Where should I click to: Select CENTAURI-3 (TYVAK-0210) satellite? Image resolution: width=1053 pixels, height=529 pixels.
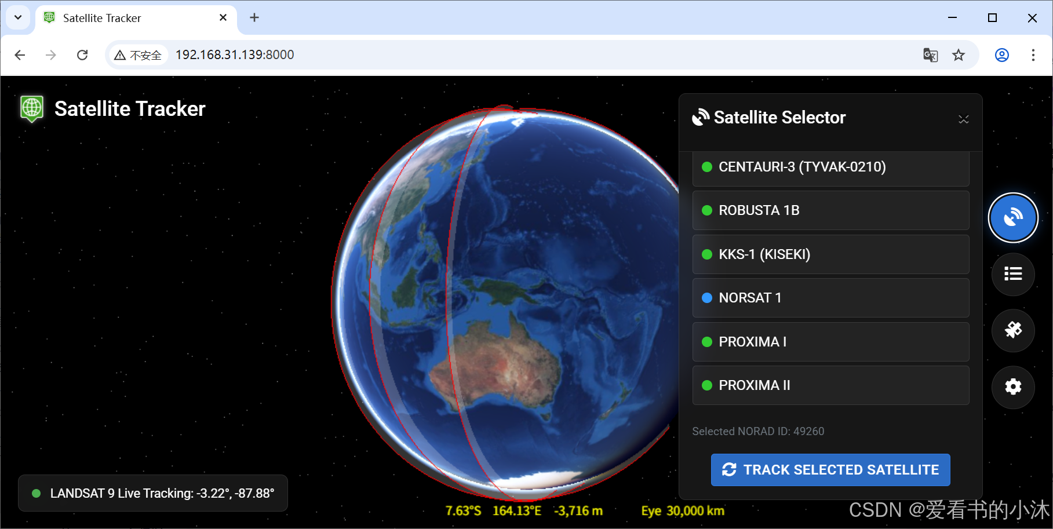(x=830, y=167)
